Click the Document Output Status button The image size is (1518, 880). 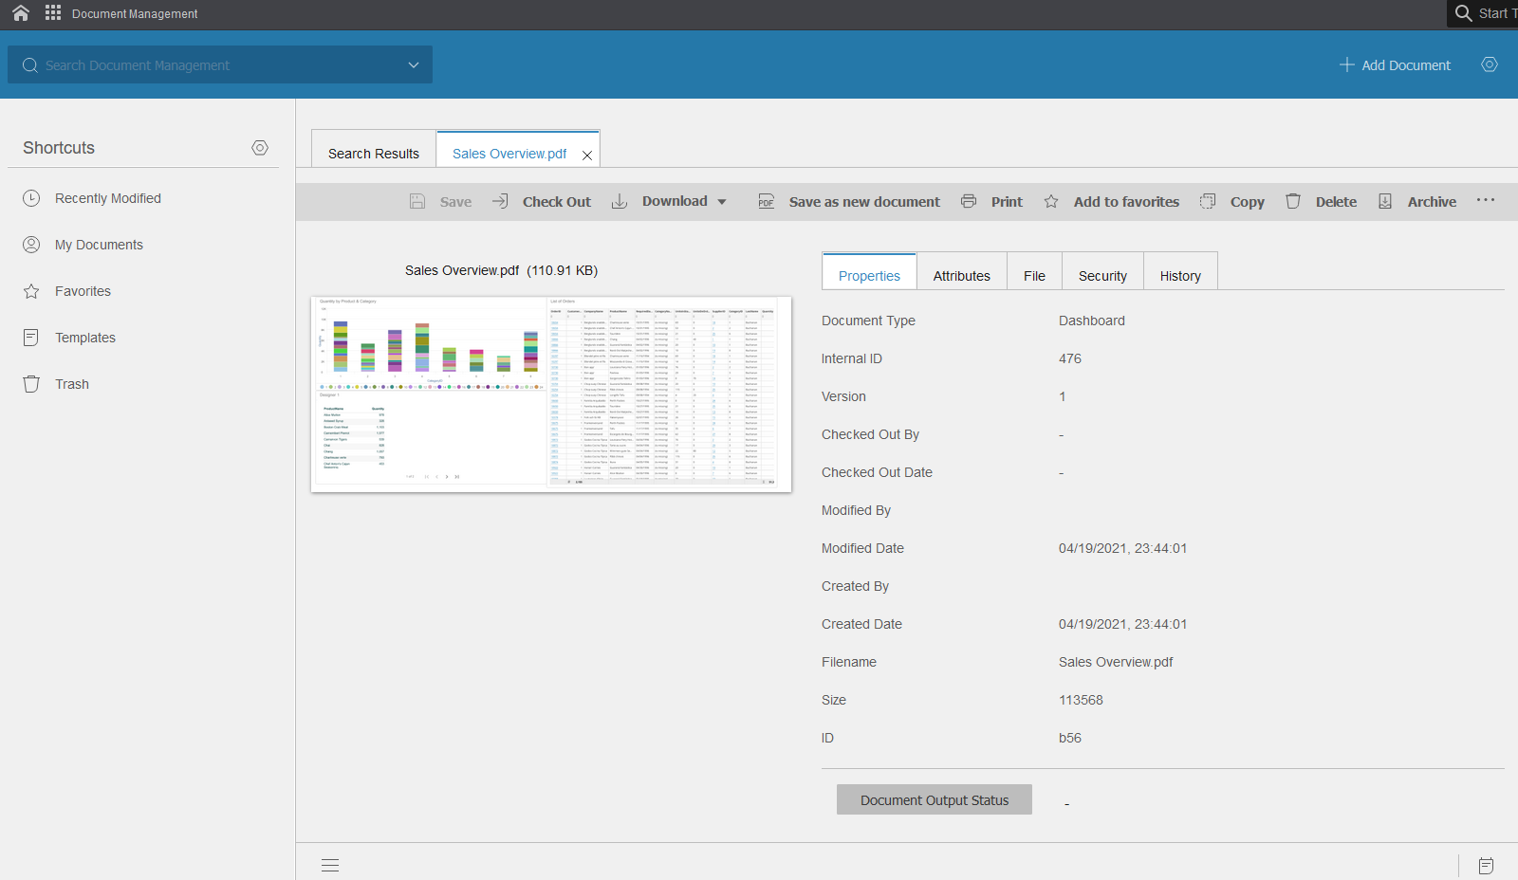[934, 799]
